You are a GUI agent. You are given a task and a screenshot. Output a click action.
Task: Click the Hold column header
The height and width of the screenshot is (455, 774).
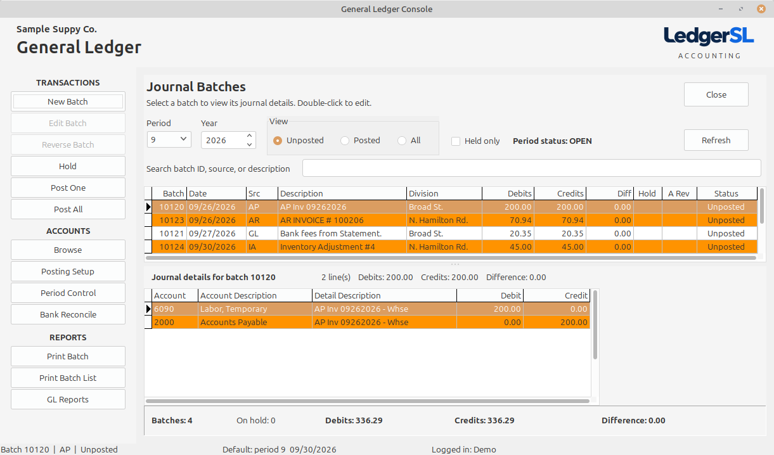(x=648, y=193)
